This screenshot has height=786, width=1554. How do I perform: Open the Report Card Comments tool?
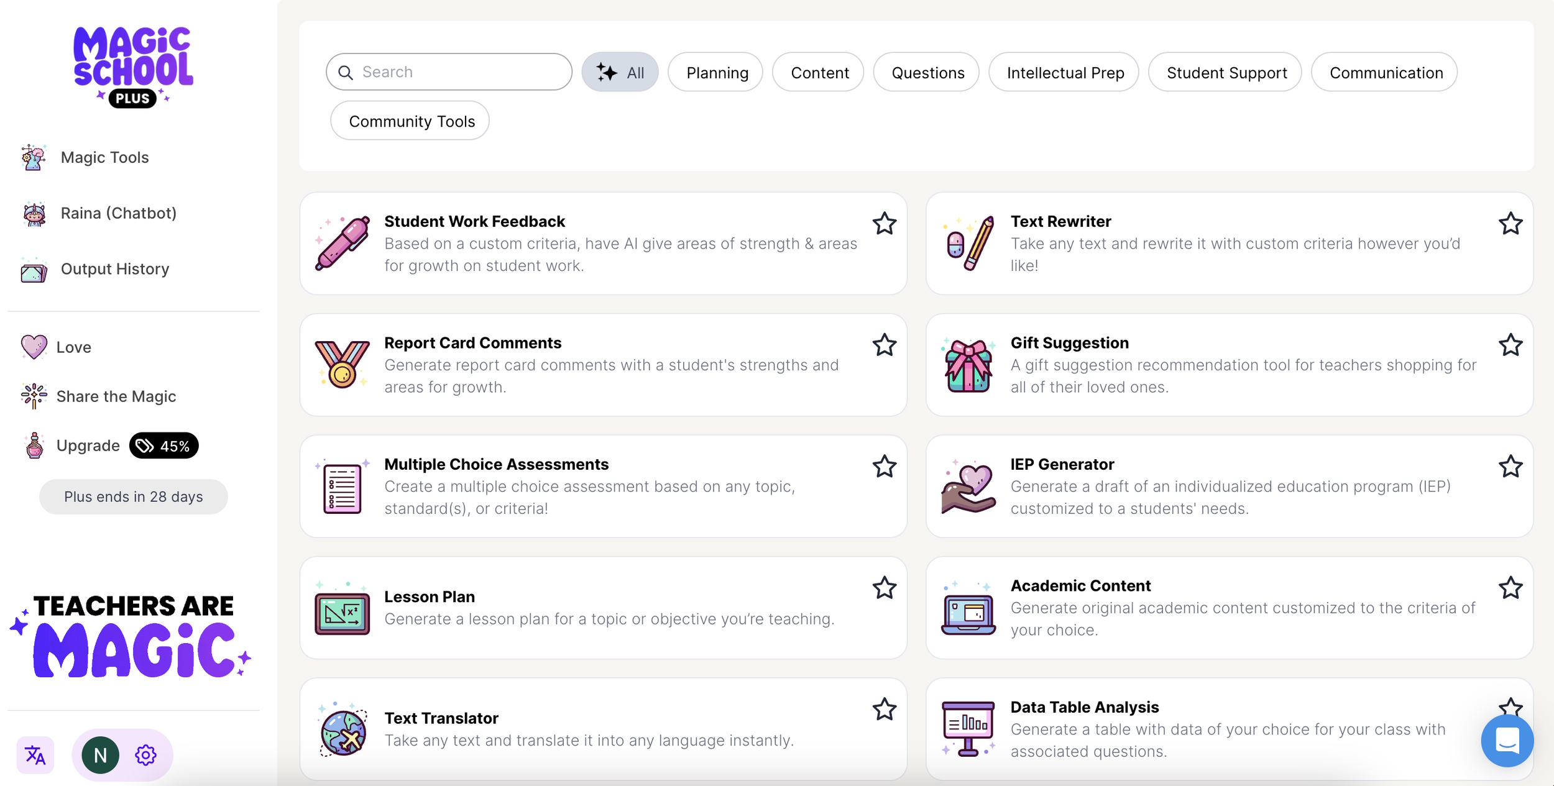coord(472,343)
